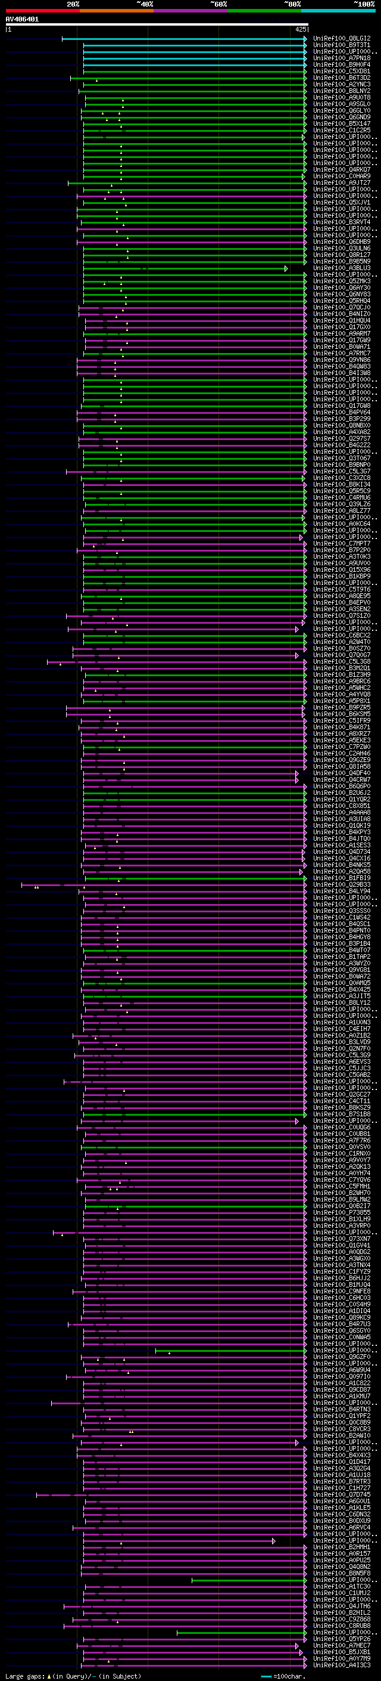
Task: Click the UniRef100_B9T3T1 hit label
Action: [x=342, y=45]
